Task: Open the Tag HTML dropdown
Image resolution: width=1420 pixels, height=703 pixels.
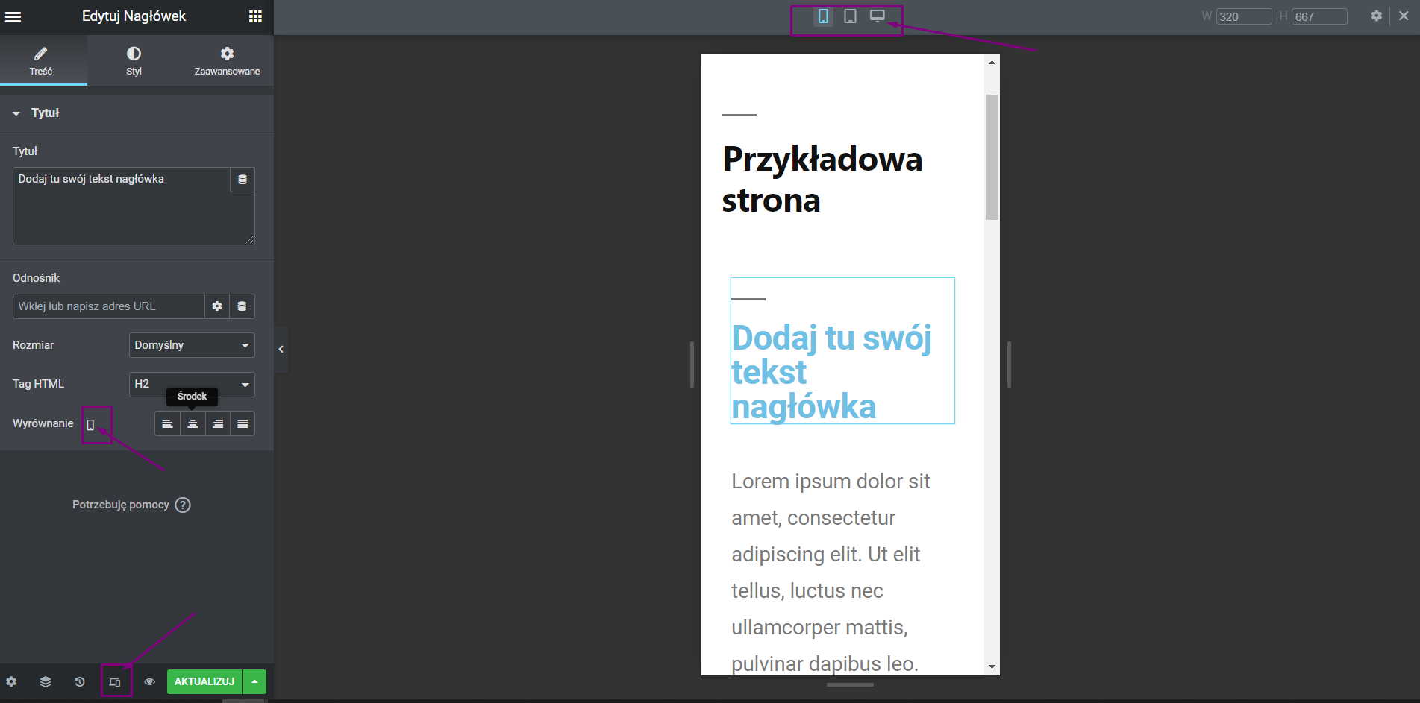Action: (192, 384)
